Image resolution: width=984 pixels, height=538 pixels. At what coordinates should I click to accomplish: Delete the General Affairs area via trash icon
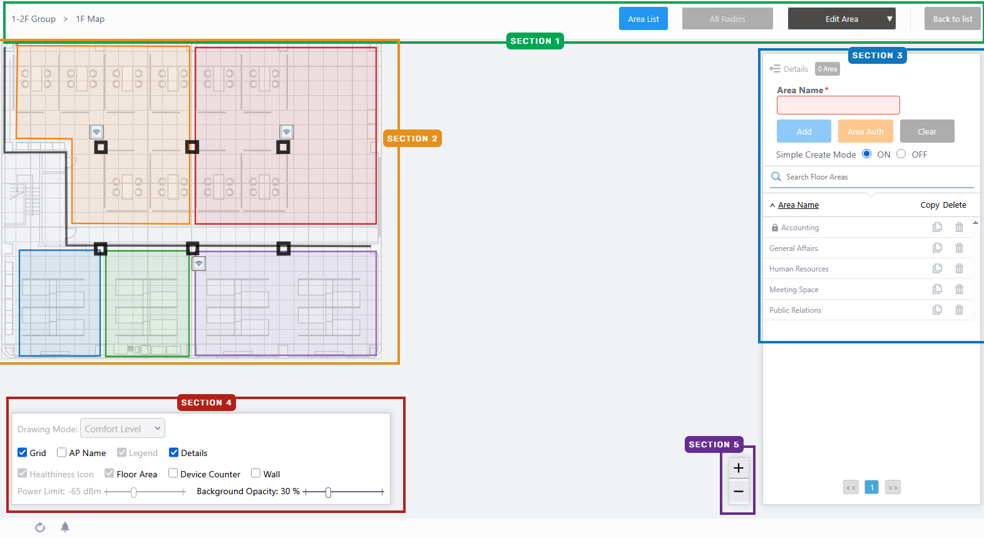959,248
